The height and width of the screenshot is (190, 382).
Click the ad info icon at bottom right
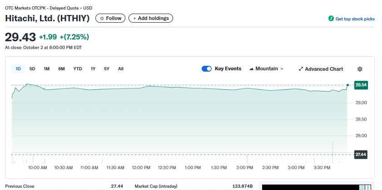362,187
